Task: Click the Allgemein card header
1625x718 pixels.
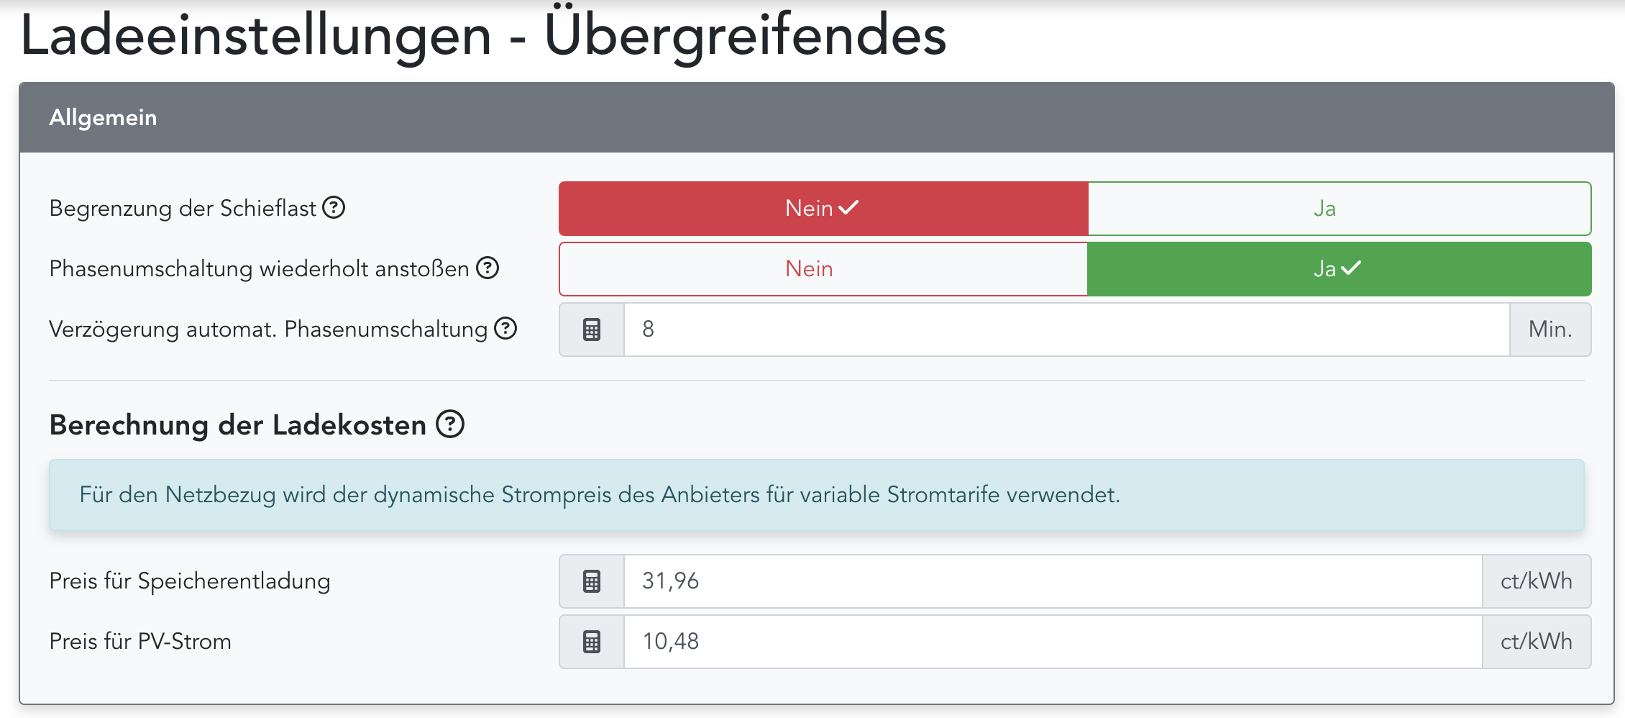Action: 816,117
